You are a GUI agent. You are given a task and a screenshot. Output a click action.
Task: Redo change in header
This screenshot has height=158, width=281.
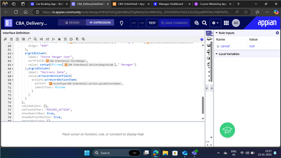[142, 23]
